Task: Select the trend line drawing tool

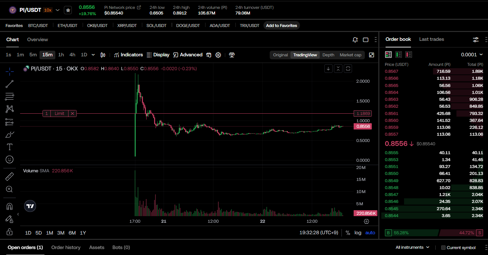Action: [10, 84]
